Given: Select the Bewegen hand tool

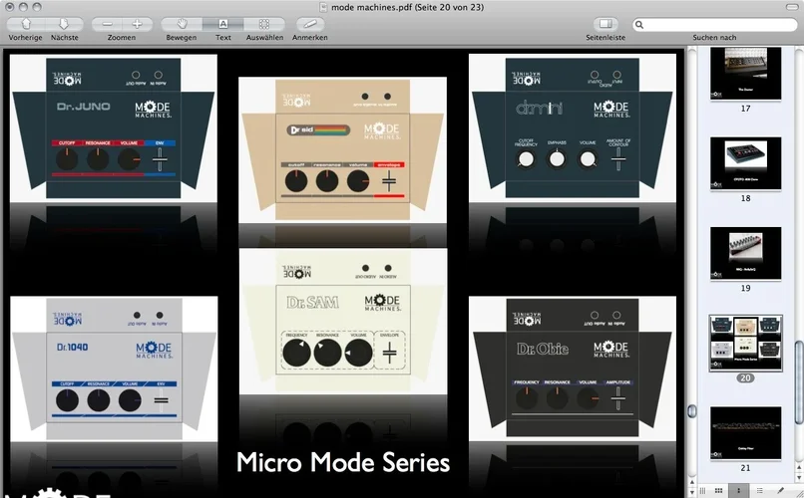Looking at the screenshot, I should click(x=182, y=24).
